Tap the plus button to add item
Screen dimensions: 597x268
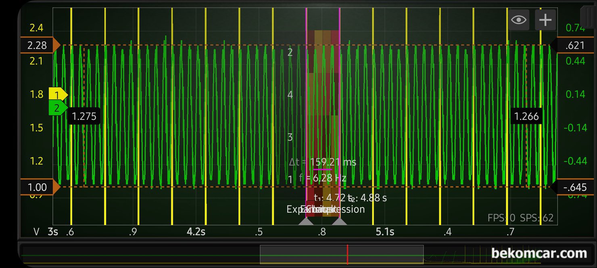click(545, 20)
